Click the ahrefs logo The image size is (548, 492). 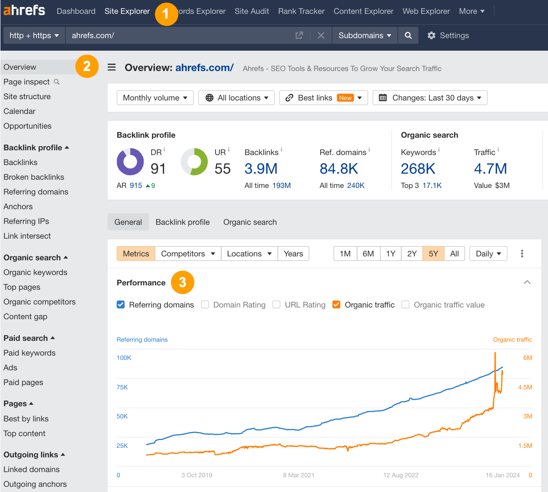click(24, 10)
